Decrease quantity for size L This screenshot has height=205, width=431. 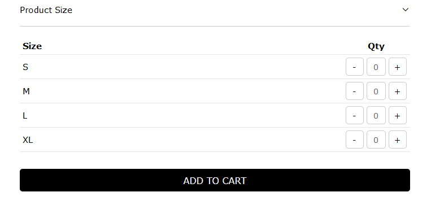coord(355,115)
